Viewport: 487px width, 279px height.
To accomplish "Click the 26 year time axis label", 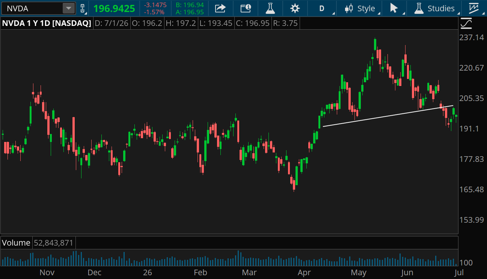I will [148, 273].
